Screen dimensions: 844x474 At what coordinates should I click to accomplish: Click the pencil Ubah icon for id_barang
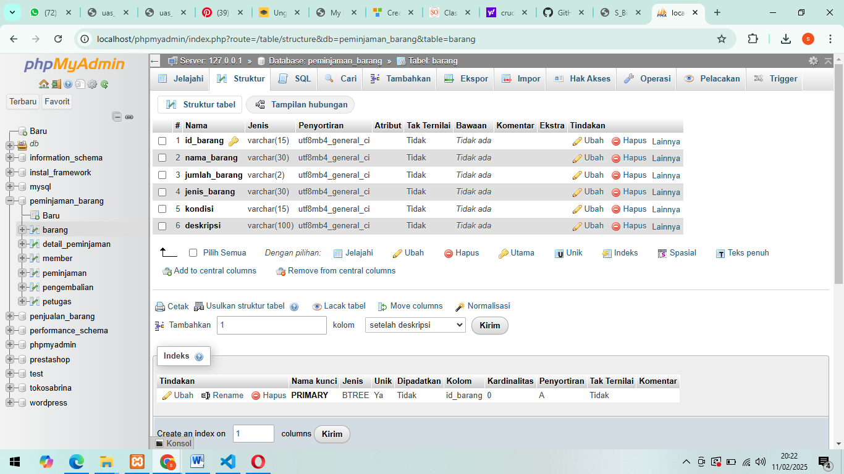(578, 141)
